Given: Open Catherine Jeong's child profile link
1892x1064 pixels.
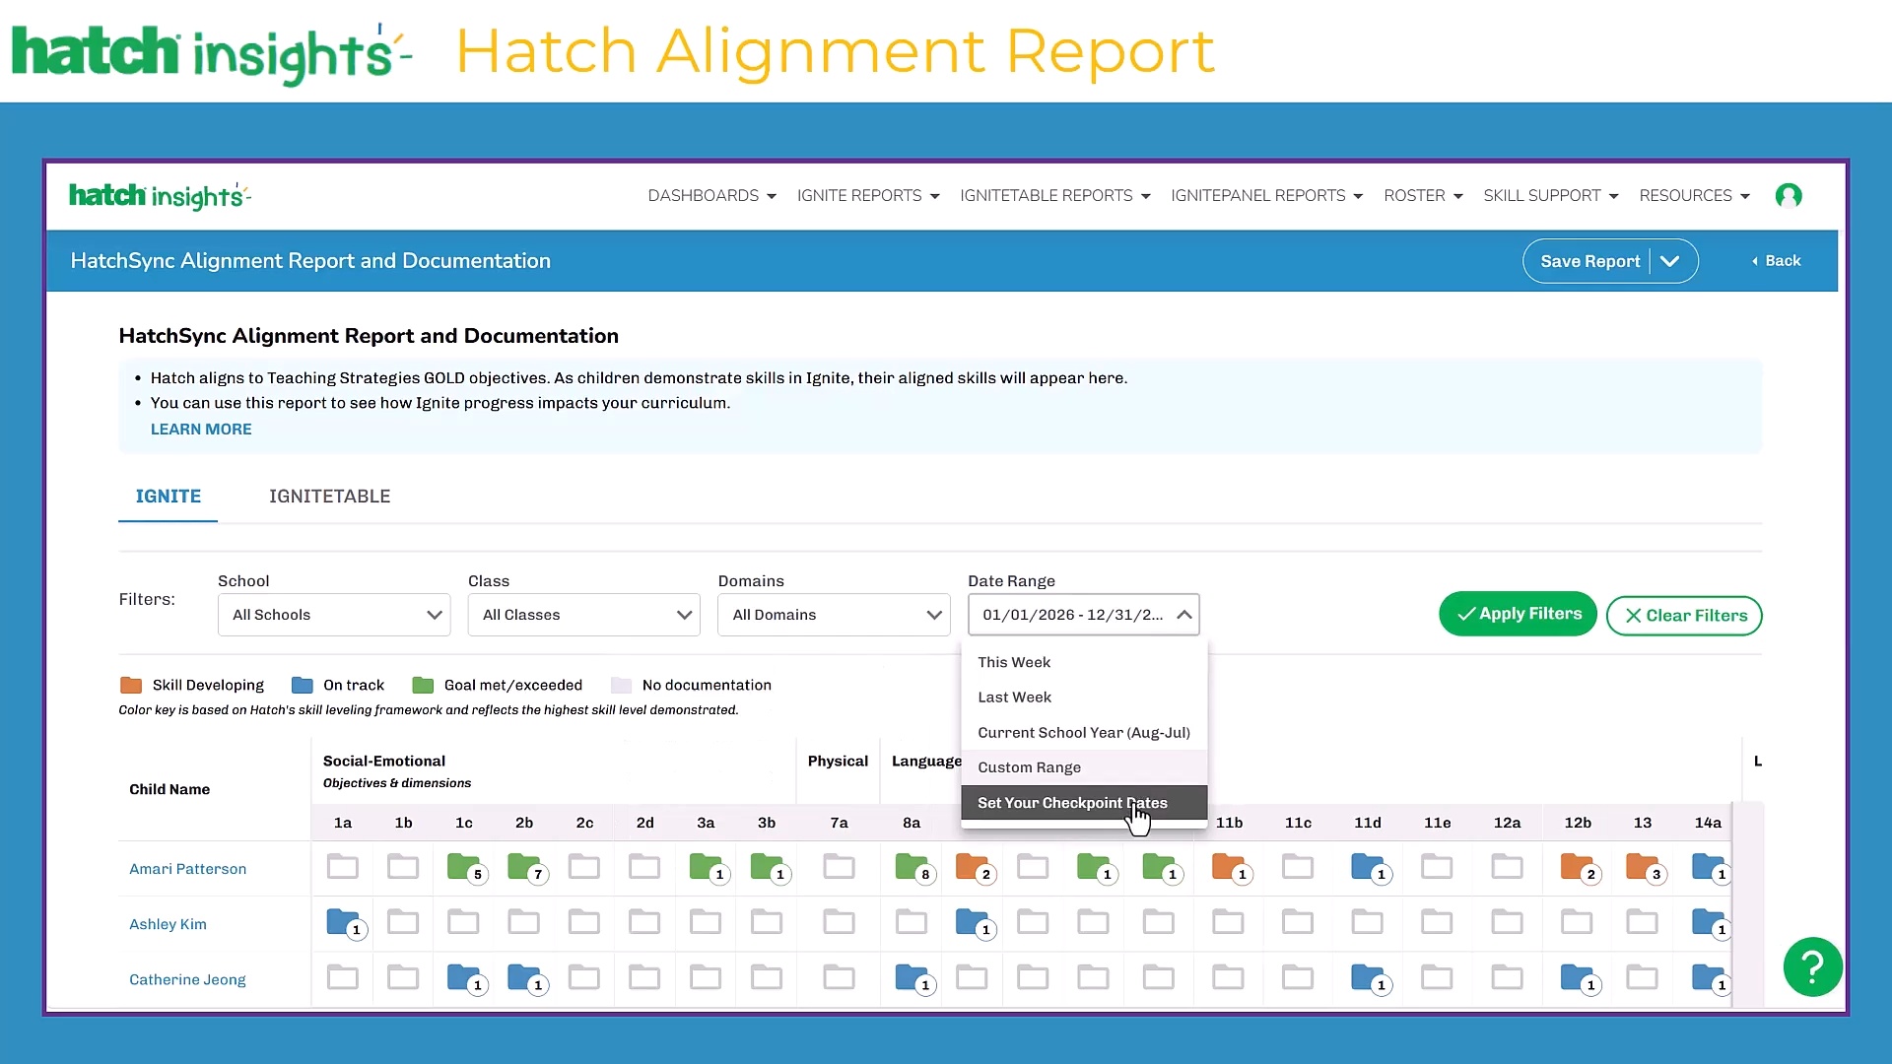Looking at the screenshot, I should [187, 979].
